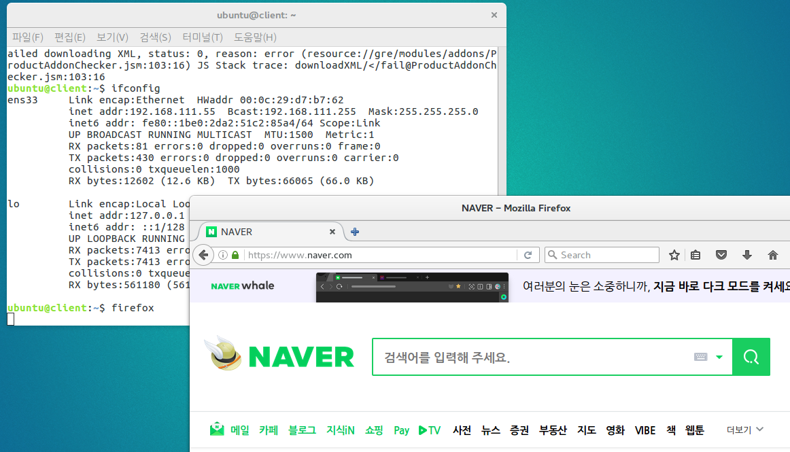Open 책 link on NAVER
Image resolution: width=790 pixels, height=452 pixels.
tap(670, 430)
